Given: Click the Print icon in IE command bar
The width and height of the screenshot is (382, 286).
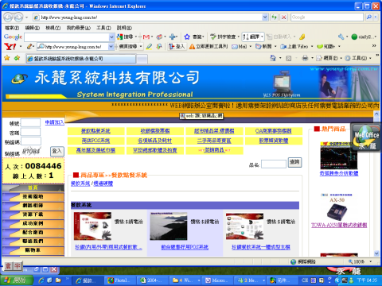Looking at the screenshot, I should [305, 58].
